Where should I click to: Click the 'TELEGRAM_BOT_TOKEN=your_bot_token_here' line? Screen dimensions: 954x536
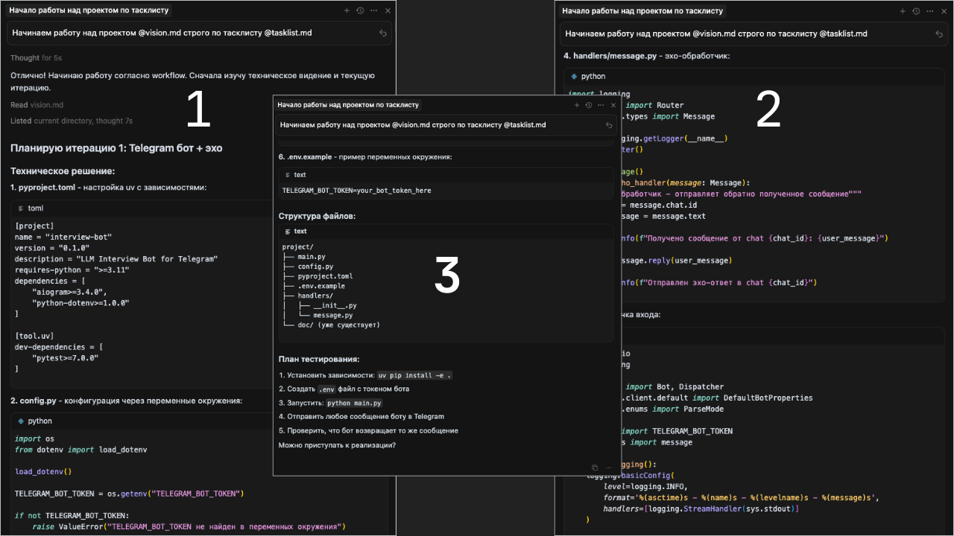point(356,191)
